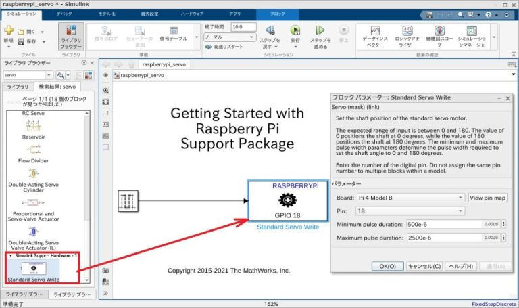Open the Pin dropdown showing 18
This screenshot has width=519, height=308.
click(x=410, y=211)
